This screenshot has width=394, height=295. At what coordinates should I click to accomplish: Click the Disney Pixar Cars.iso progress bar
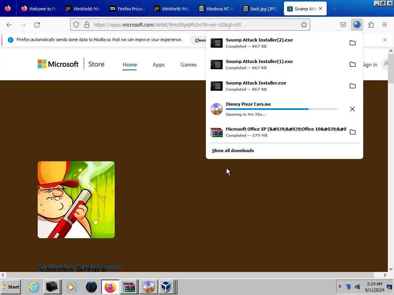(x=281, y=109)
